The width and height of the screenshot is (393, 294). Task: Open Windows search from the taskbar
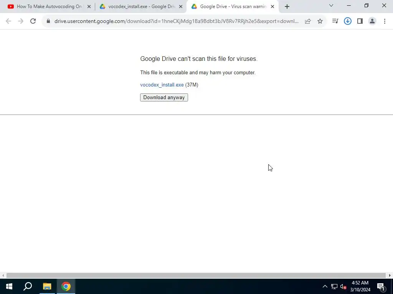28,286
